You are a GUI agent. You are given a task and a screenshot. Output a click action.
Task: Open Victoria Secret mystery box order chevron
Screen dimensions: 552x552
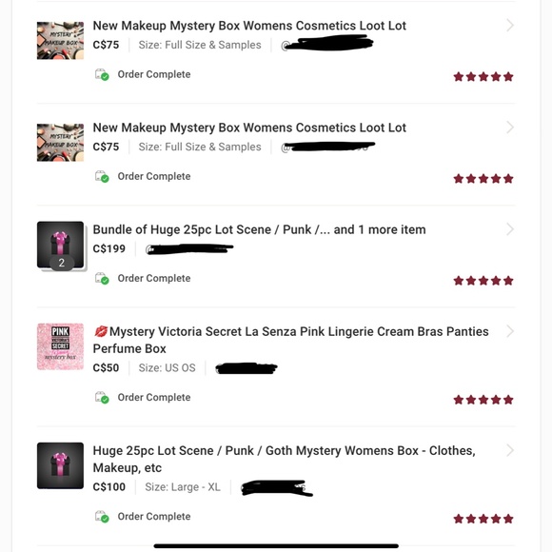(510, 331)
